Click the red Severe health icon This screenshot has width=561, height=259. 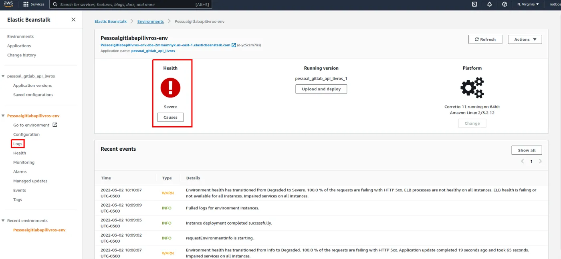pos(170,88)
